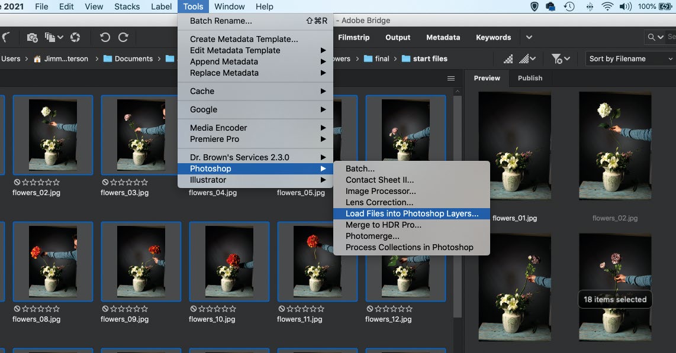Open the Cache submenu in Tools

[255, 91]
